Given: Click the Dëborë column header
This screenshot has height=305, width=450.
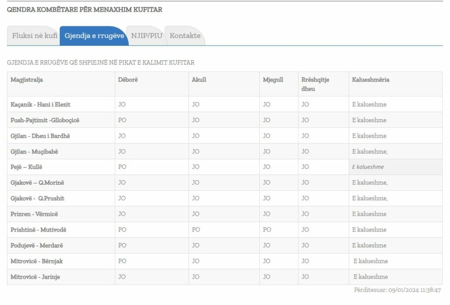Looking at the screenshot, I should pyautogui.click(x=128, y=80).
